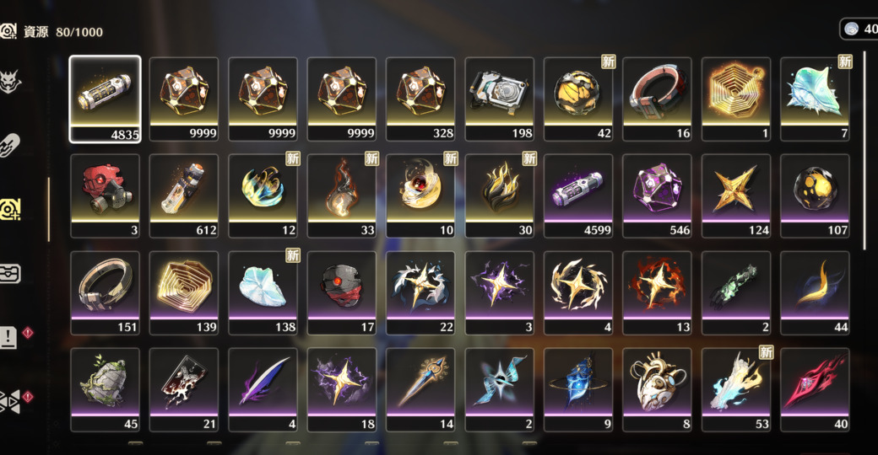Select the purple cylinder item showing 4599
Image resolution: width=878 pixels, height=455 pixels.
[x=578, y=196]
